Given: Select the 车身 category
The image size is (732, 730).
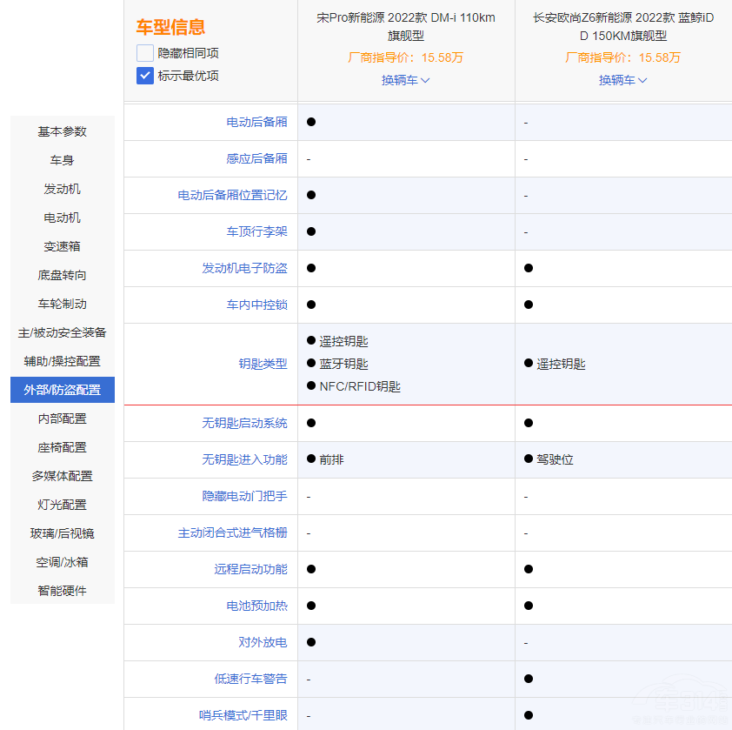Looking at the screenshot, I should click(x=61, y=160).
